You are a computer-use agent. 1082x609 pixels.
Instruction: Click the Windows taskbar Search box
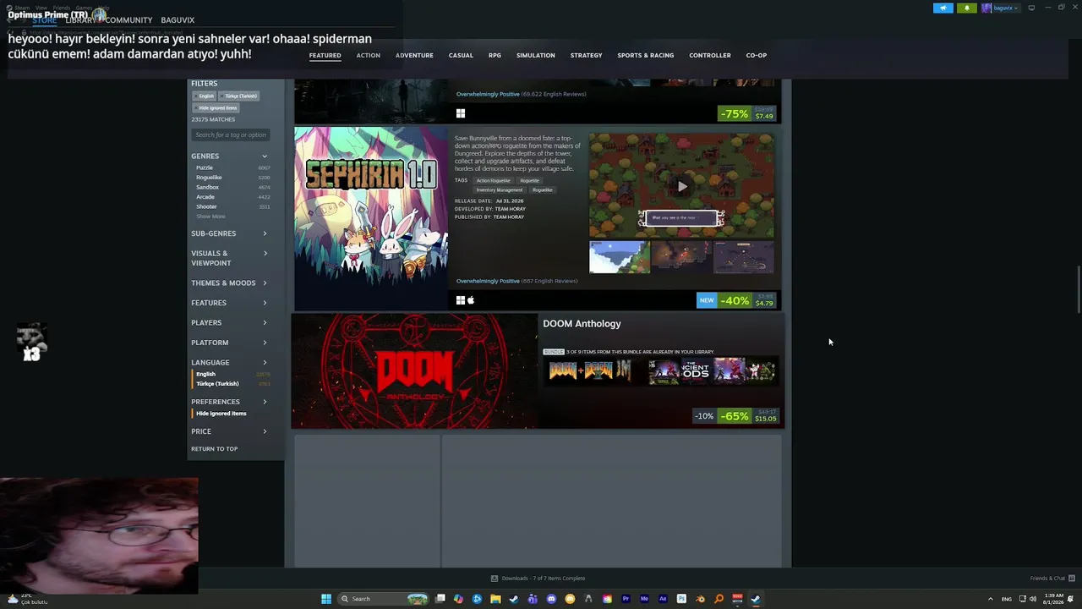coord(382,599)
